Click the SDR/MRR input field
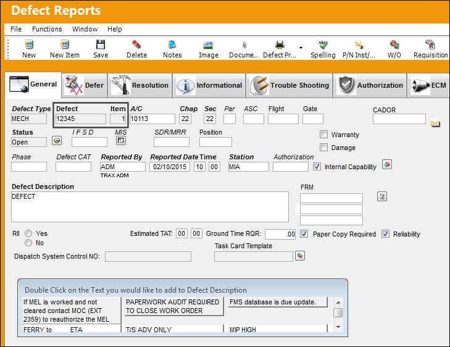 [x=172, y=142]
